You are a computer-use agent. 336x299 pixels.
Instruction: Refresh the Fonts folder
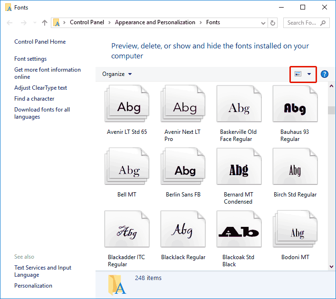tap(273, 23)
